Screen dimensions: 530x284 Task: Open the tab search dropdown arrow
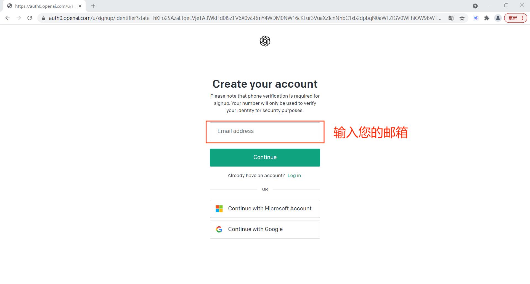[x=475, y=6]
